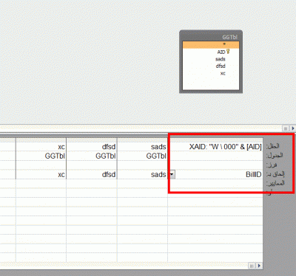Viewport: 296px width, 276px height.
Task: Click the xc cell in the Field row
Action: coord(41,147)
